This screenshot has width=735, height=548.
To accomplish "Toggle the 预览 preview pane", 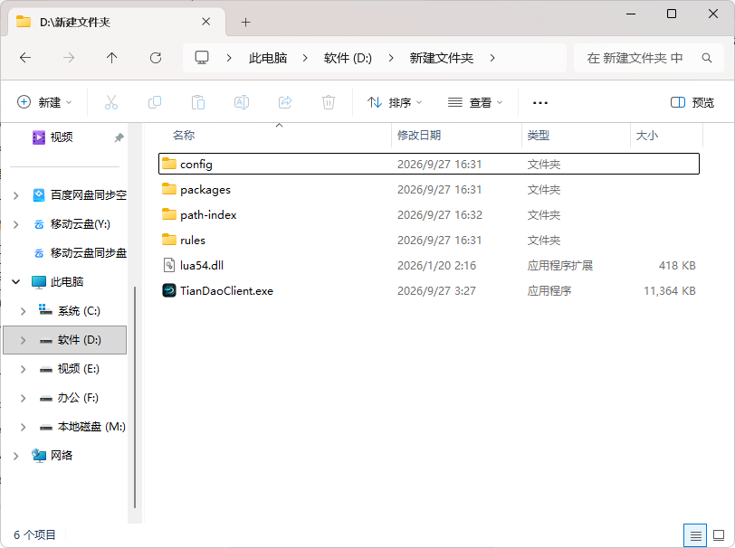I will (692, 102).
